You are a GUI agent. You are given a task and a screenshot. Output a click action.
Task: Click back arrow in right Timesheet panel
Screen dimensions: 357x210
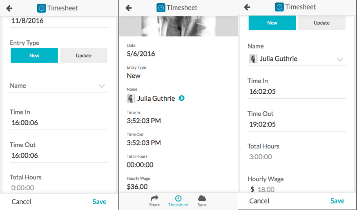247,7
